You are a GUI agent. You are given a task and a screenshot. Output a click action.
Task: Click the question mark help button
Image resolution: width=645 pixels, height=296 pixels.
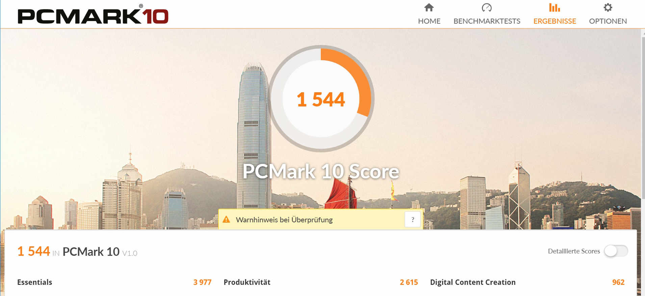[x=413, y=220]
